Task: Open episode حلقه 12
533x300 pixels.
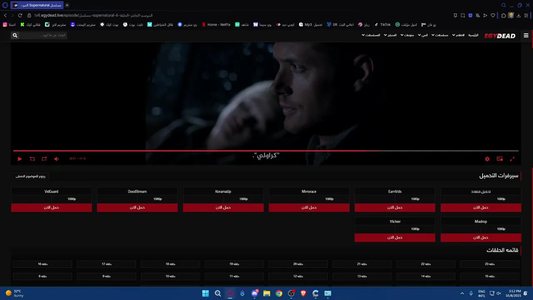Action: [x=298, y=276]
